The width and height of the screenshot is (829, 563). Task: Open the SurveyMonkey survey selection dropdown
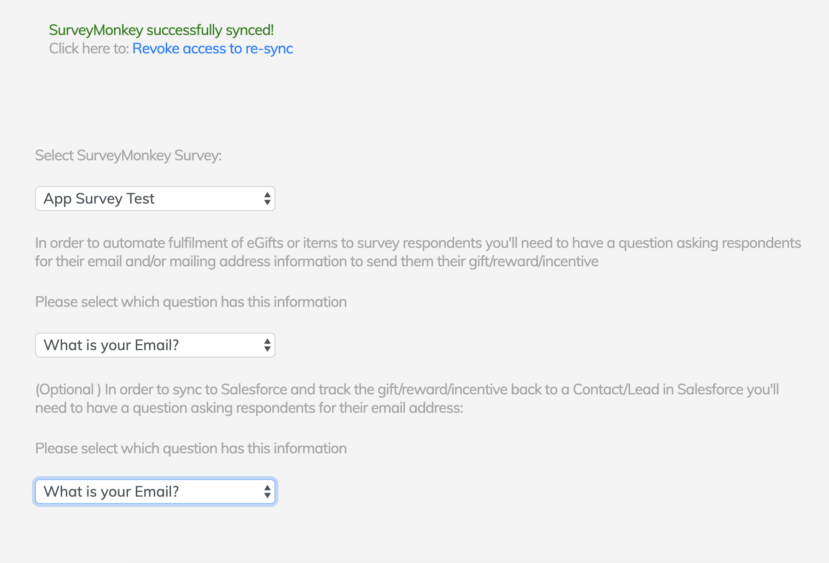[155, 199]
